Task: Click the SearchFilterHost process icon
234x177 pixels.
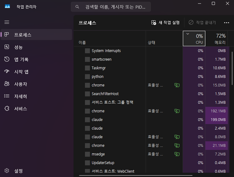Action: 87,94
